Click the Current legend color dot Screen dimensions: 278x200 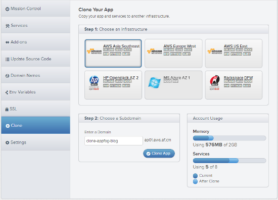(x=195, y=176)
